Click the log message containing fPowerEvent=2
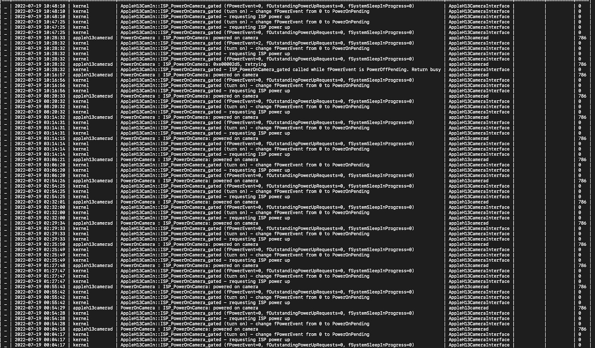595x348 pixels. click(x=267, y=43)
